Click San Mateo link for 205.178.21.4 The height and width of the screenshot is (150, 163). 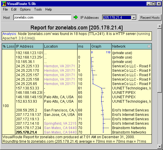(60, 132)
